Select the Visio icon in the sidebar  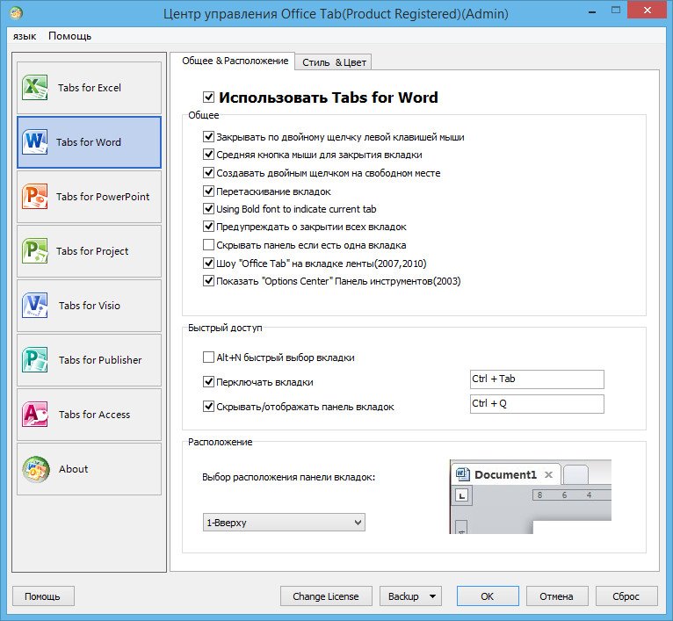click(x=34, y=305)
